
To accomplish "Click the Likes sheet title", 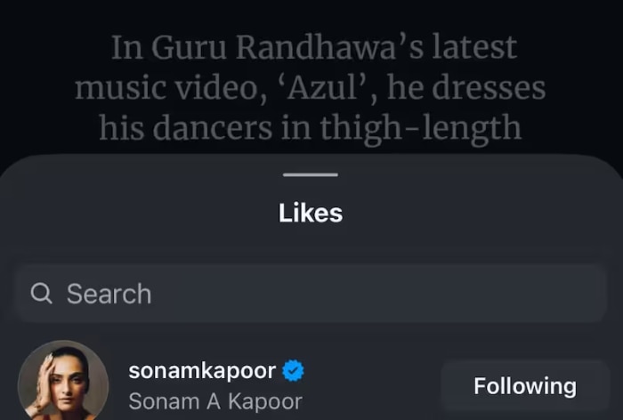I will coord(311,213).
